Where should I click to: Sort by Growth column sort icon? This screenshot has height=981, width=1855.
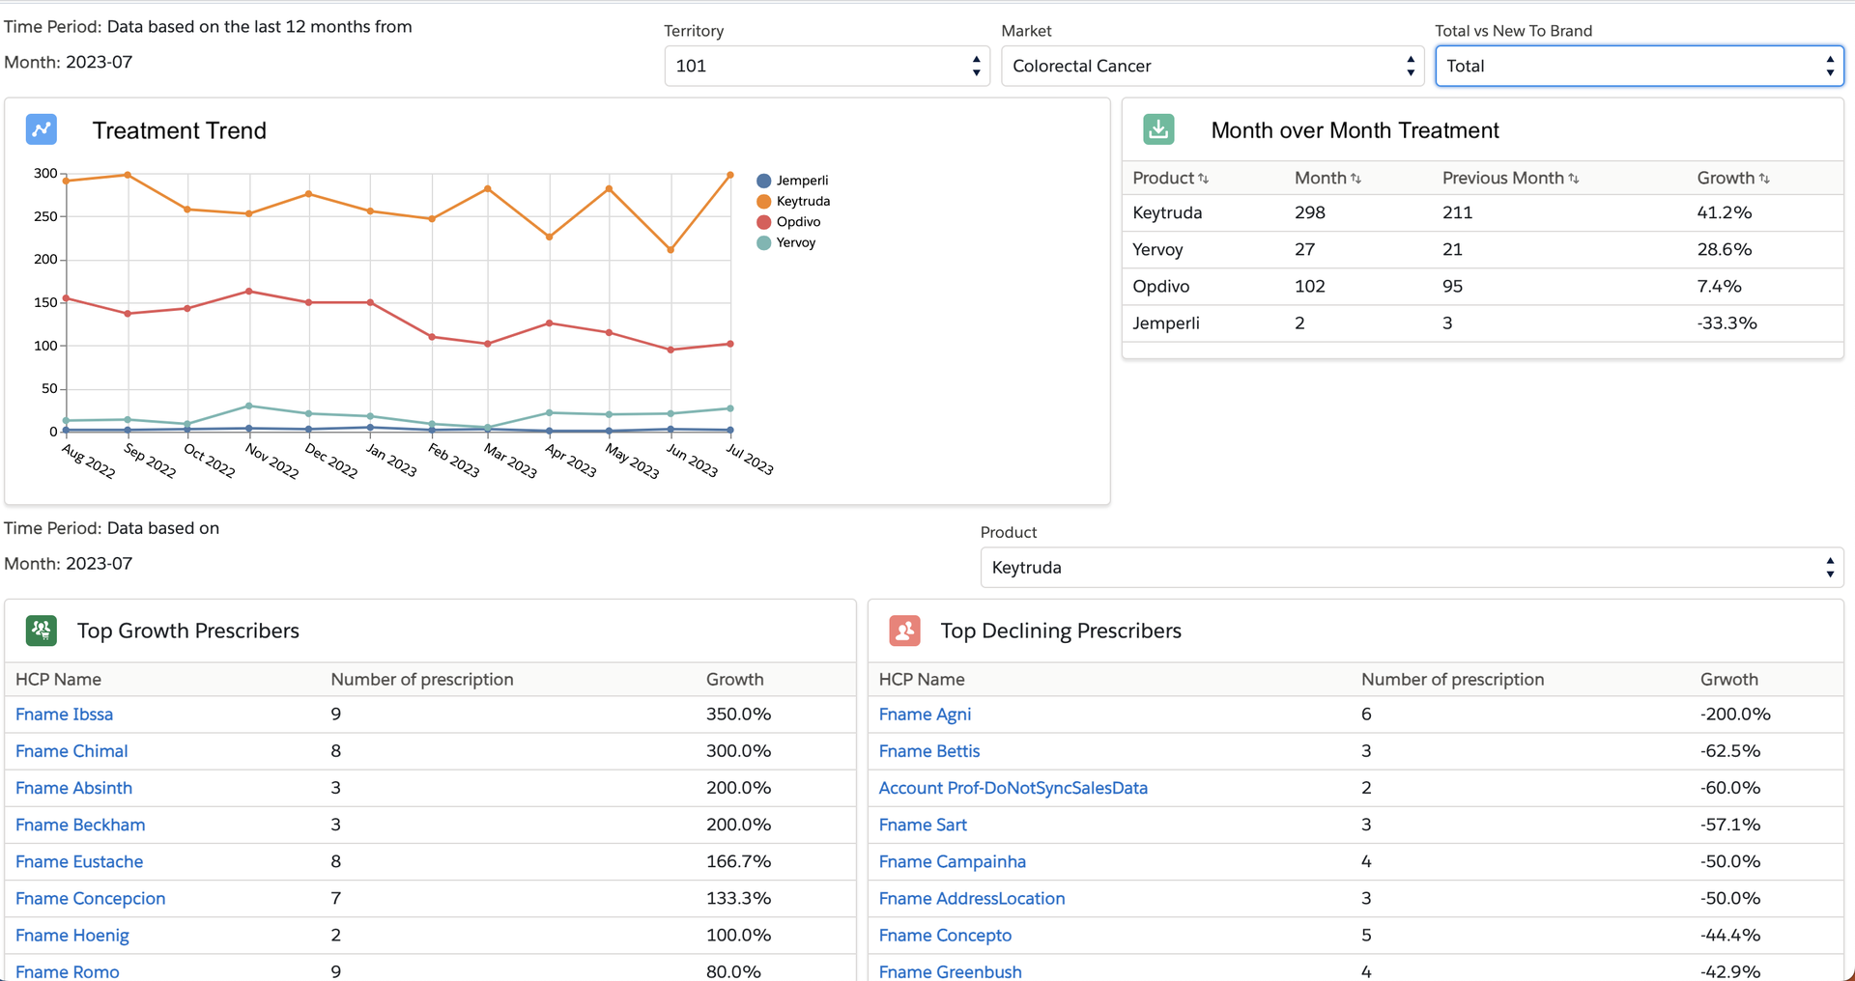coord(1764,179)
